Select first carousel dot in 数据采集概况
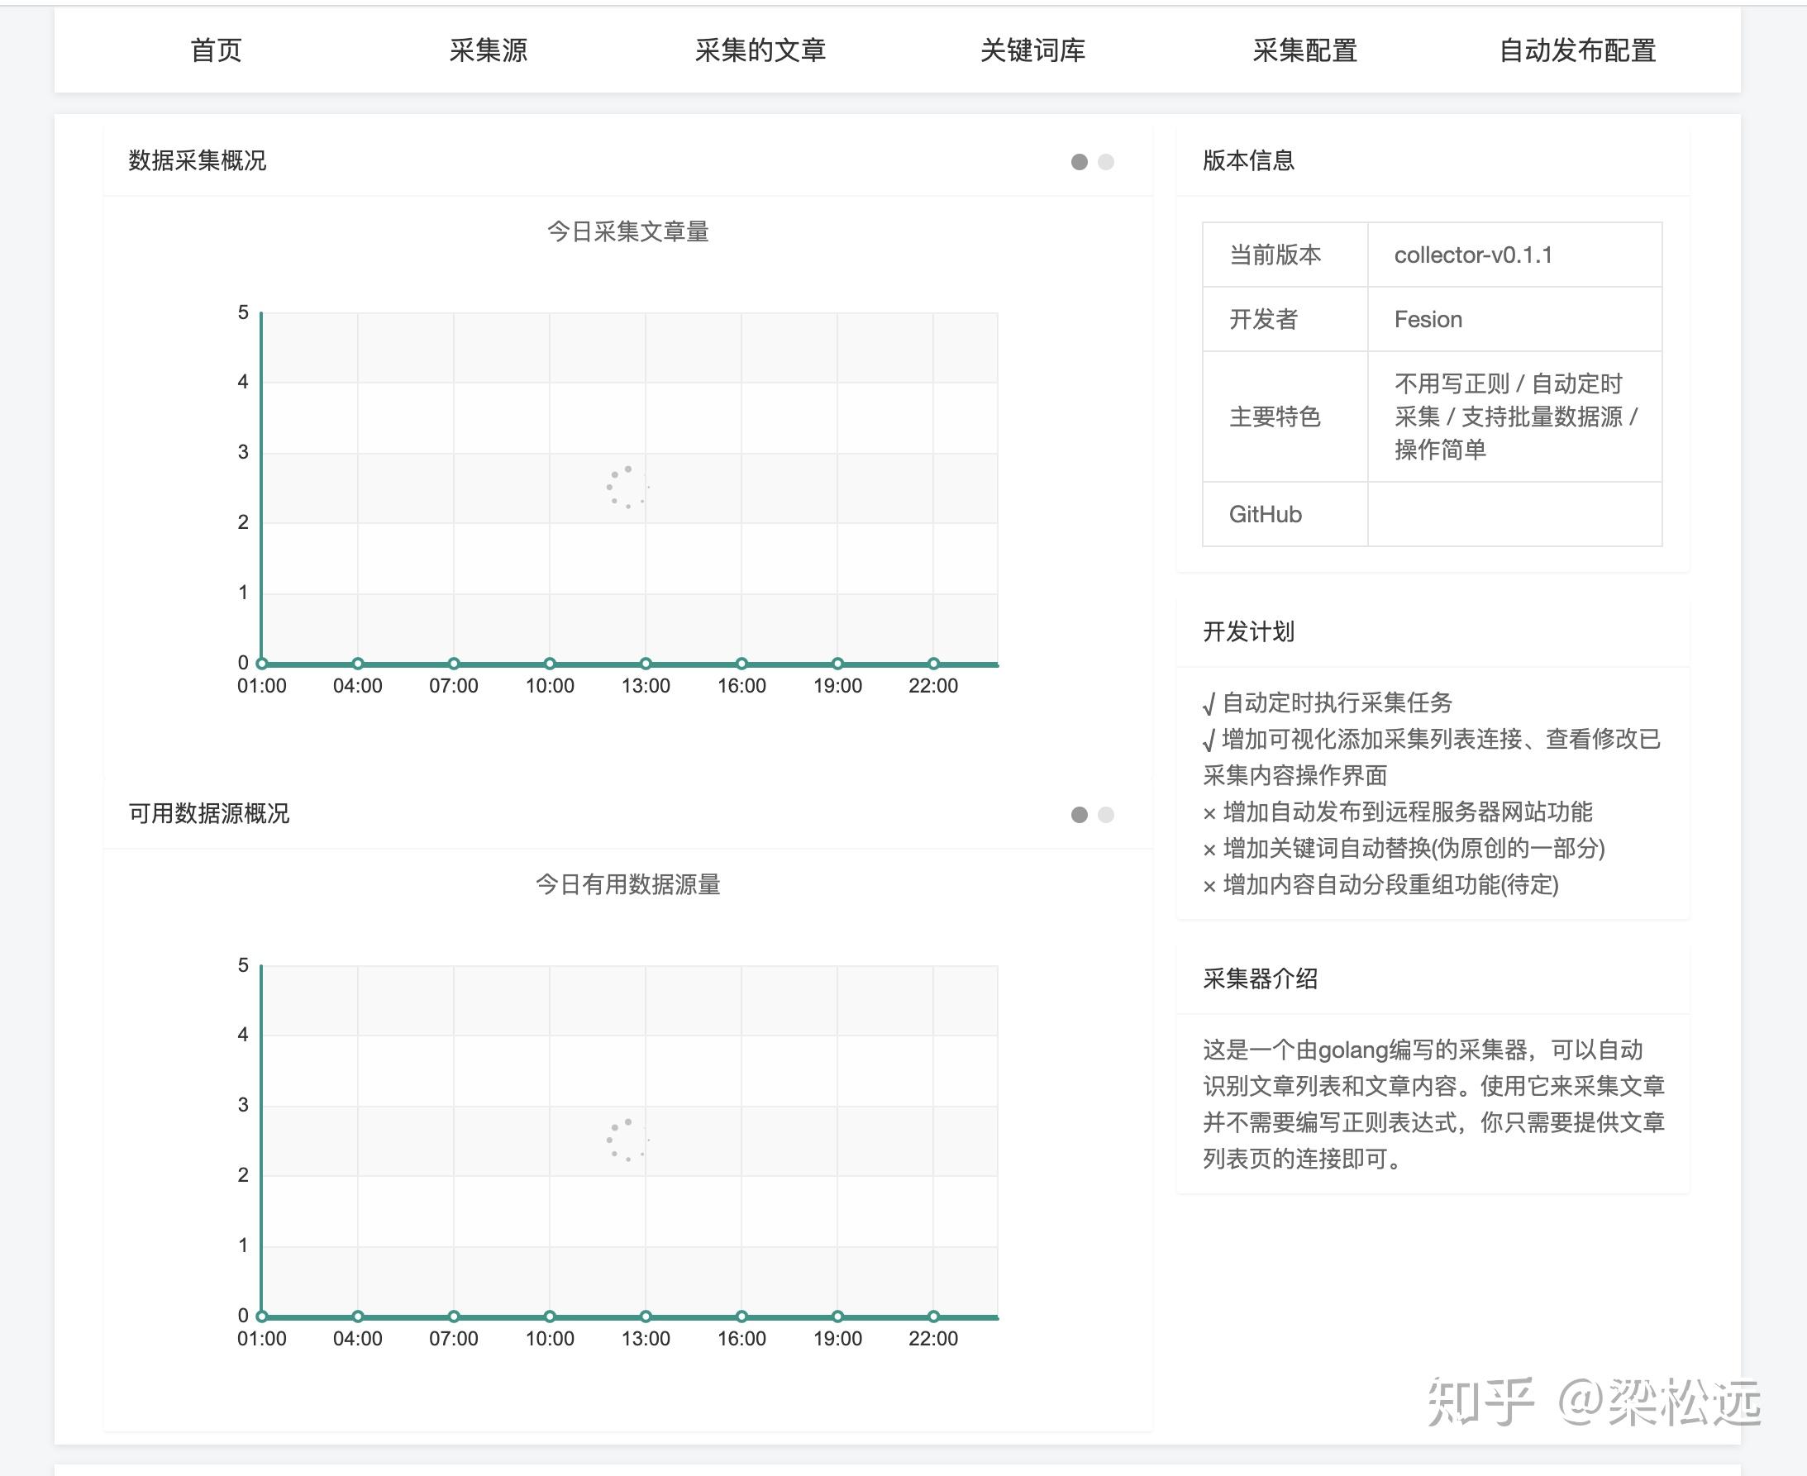Screen dimensions: 1807x1476 1079,161
